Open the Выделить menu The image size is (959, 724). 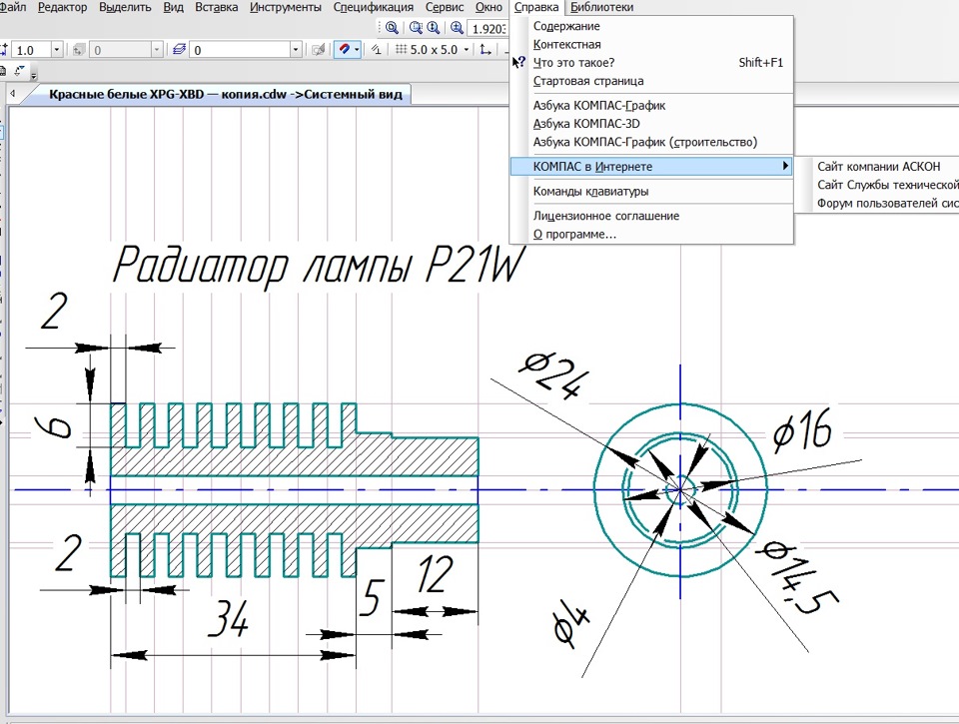tap(125, 7)
